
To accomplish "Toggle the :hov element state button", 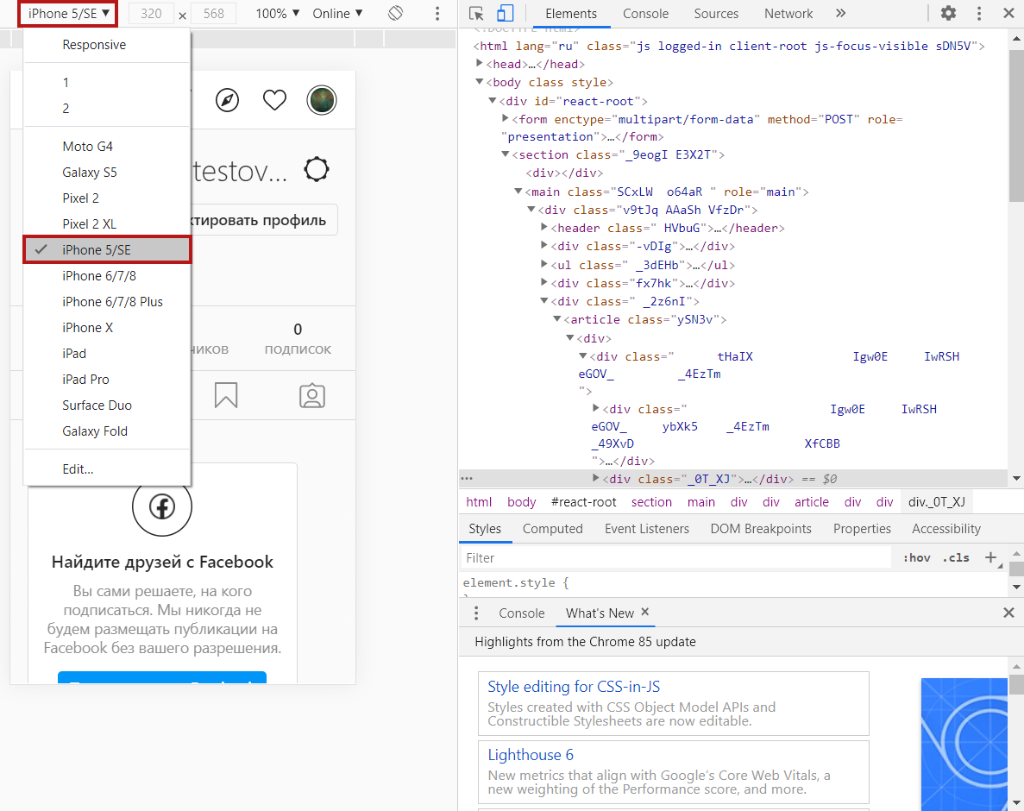I will (x=916, y=558).
